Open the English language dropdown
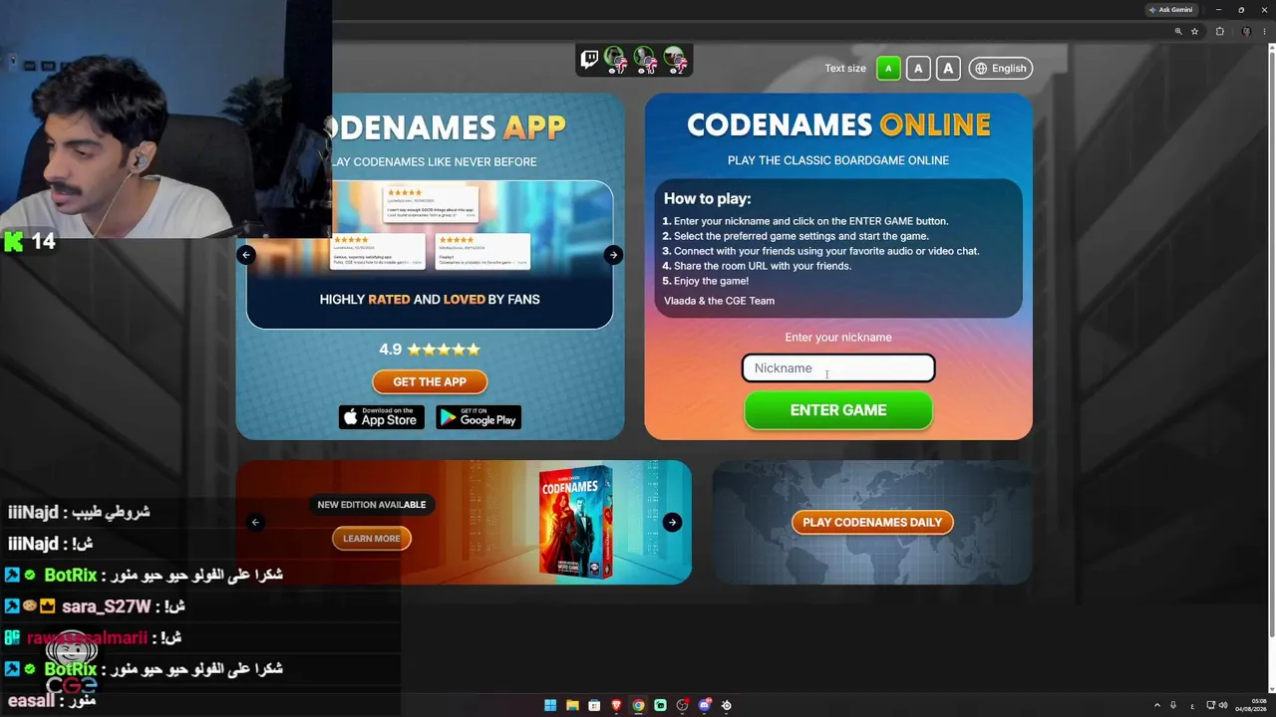This screenshot has height=717, width=1276. (1000, 69)
